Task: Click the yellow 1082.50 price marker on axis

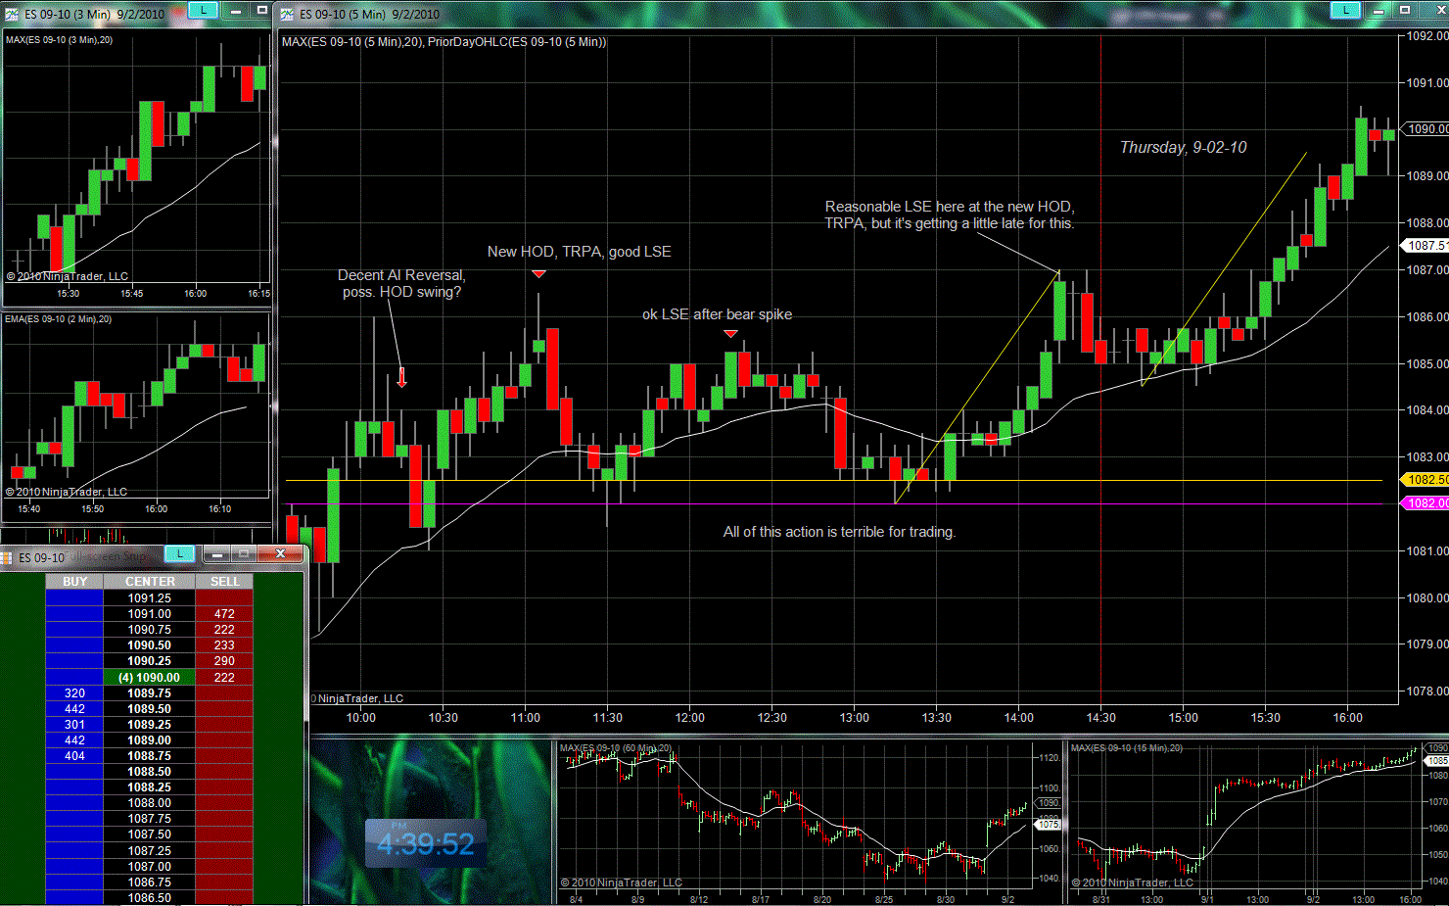Action: 1426,480
